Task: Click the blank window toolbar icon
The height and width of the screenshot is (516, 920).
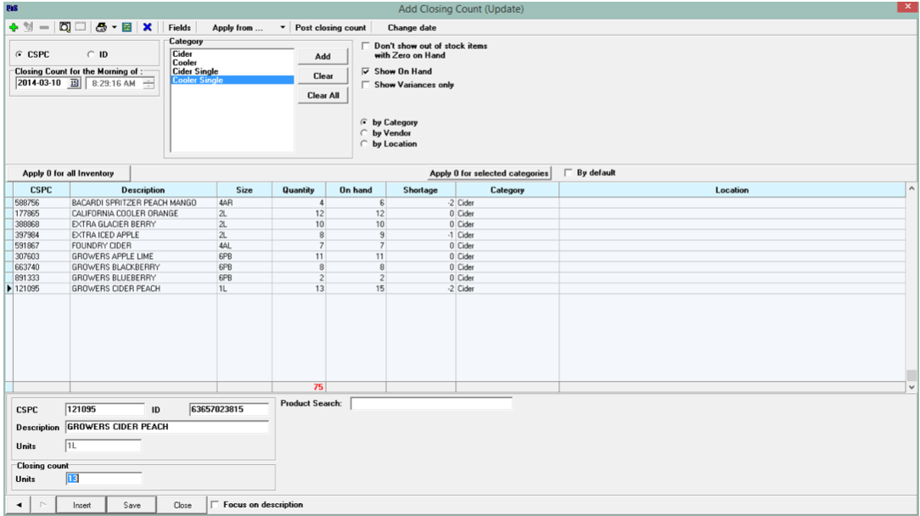Action: 81,27
